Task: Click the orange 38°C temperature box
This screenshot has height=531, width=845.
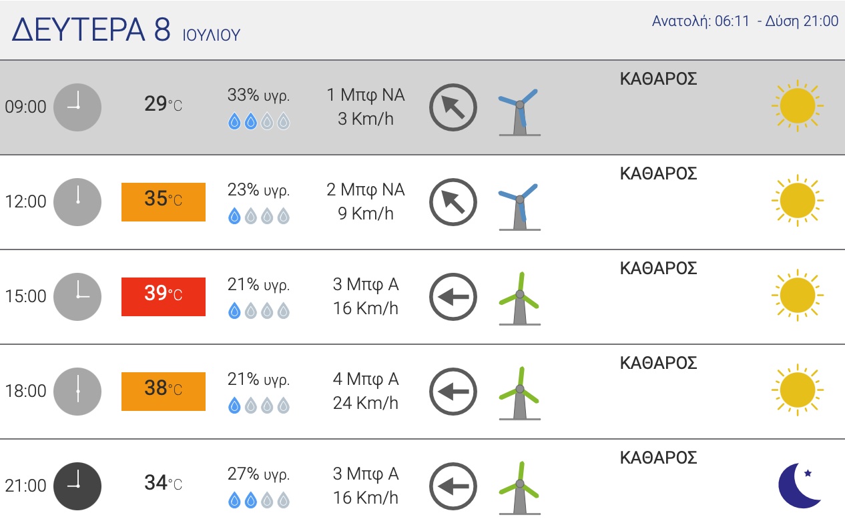Action: pyautogui.click(x=164, y=391)
